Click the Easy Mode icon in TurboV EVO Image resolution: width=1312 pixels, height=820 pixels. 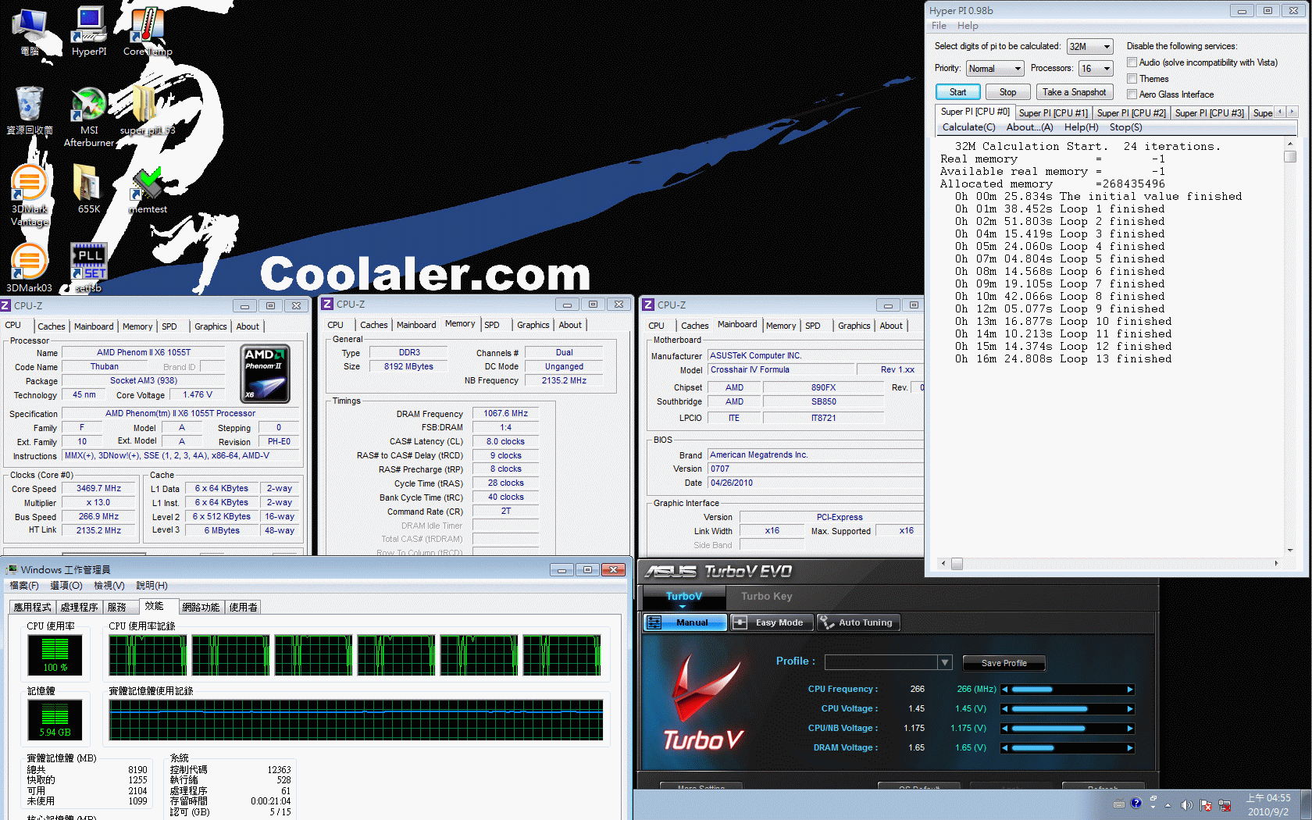[740, 622]
